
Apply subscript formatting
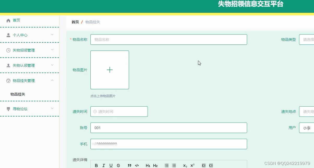(x=185, y=165)
